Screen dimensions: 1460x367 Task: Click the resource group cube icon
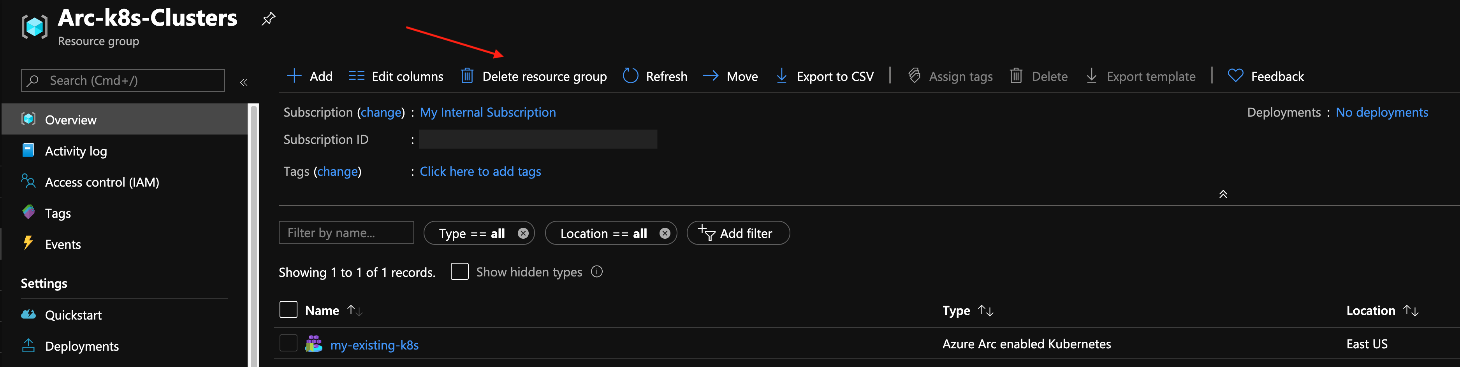click(x=34, y=26)
